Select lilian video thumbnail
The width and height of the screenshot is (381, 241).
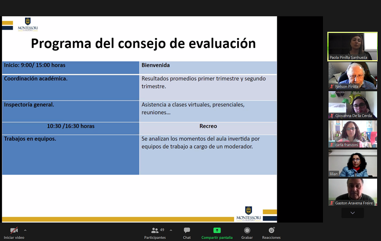click(353, 163)
